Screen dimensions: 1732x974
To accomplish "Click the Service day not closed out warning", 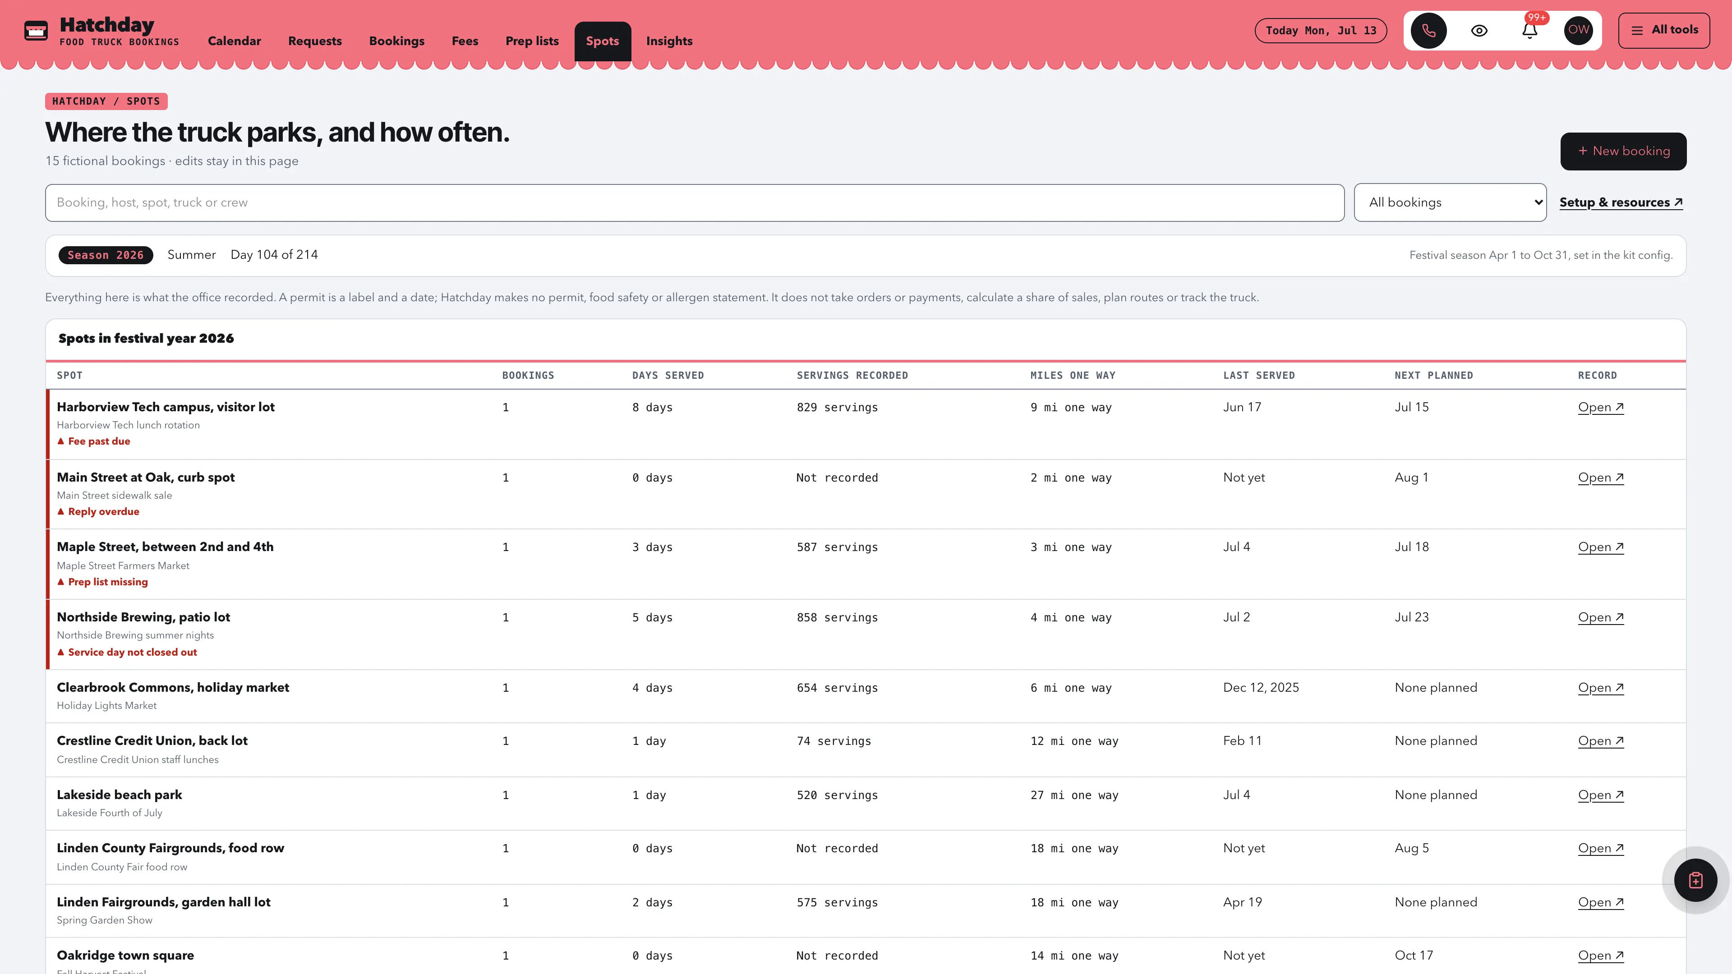I will pyautogui.click(x=127, y=652).
